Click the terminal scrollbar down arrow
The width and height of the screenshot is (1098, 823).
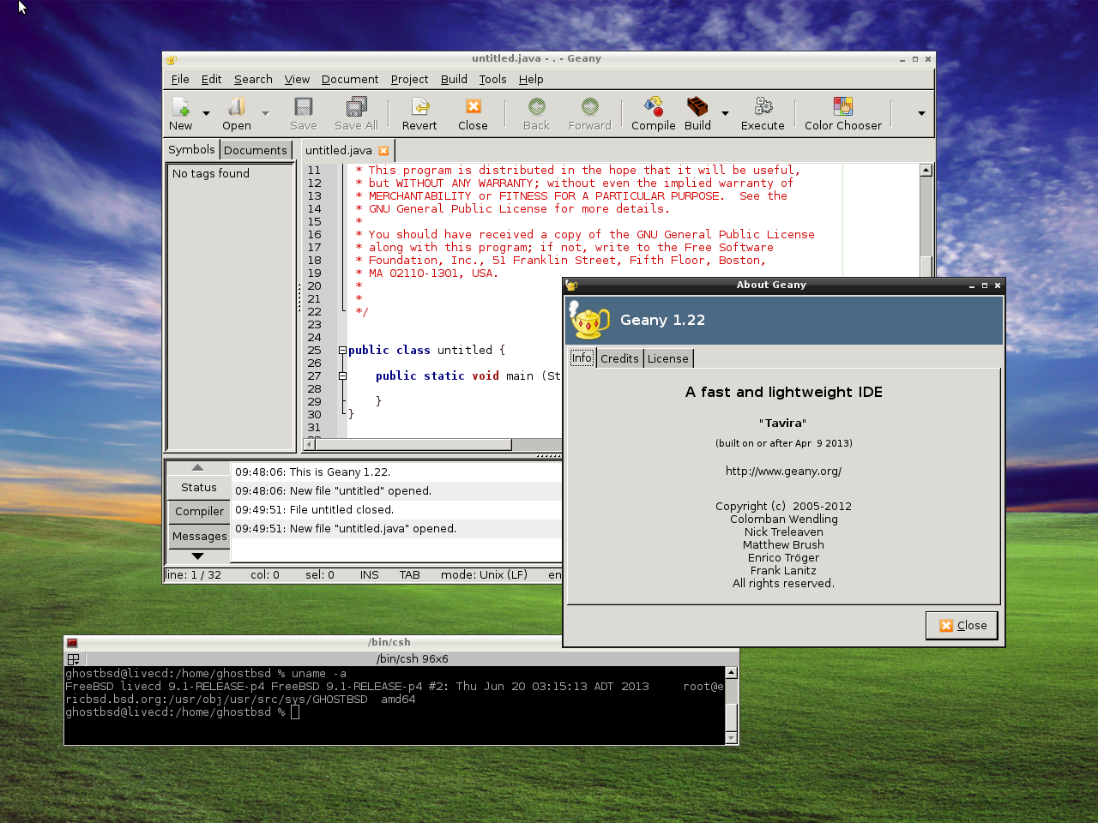tap(731, 737)
